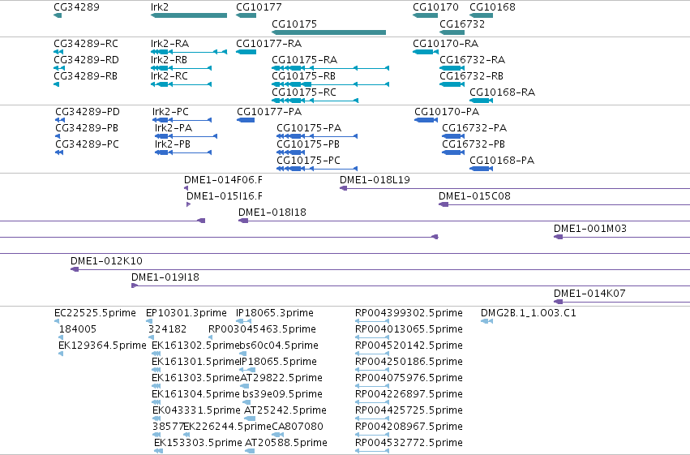The height and width of the screenshot is (455, 690).
Task: Click protein CG10177-PA
Action: (x=269, y=112)
